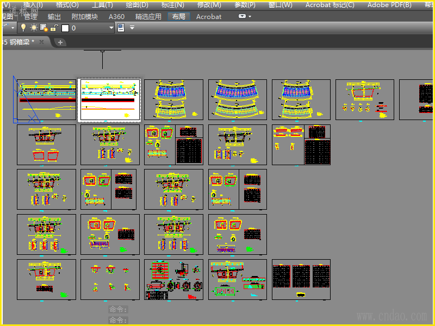Screen dimensions: 435x326
Task: Open the 精选应用 ribbon tab
Action: 148,16
